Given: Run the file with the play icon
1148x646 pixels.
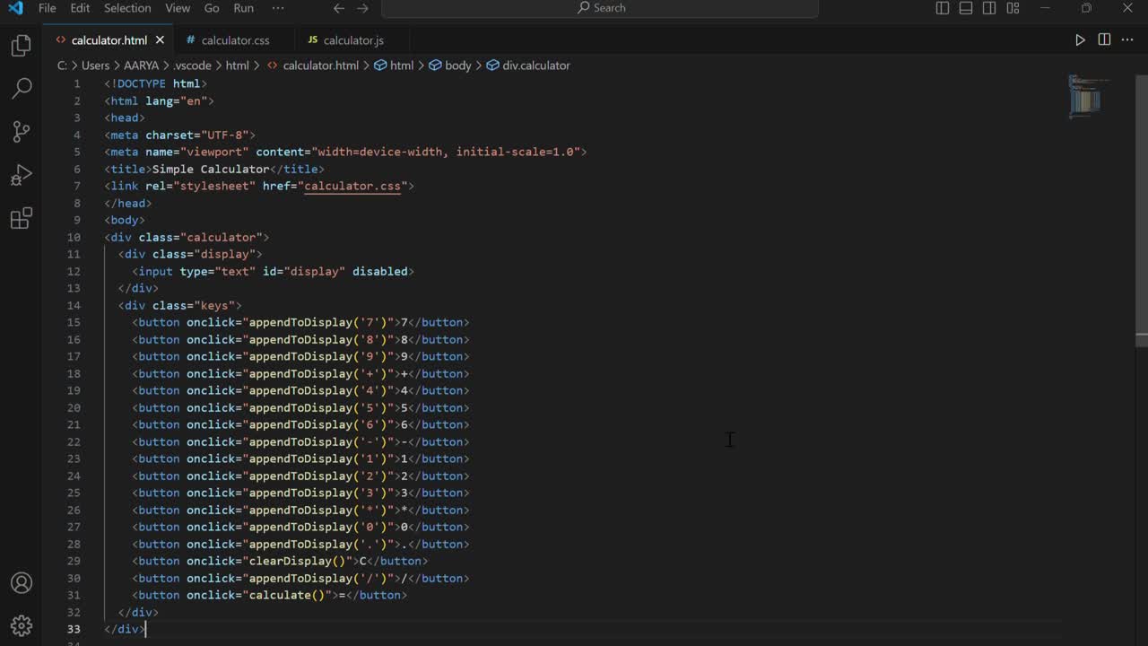Looking at the screenshot, I should (1080, 39).
